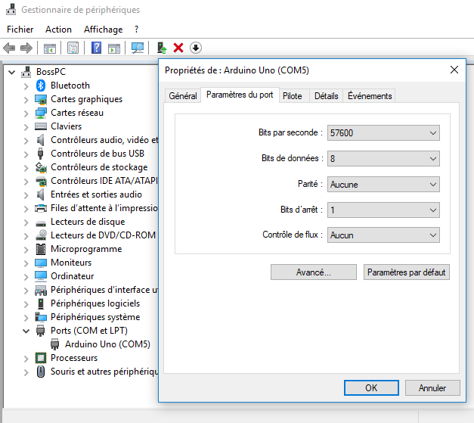The width and height of the screenshot is (474, 423).
Task: Switch to the Général tab
Action: pos(183,96)
